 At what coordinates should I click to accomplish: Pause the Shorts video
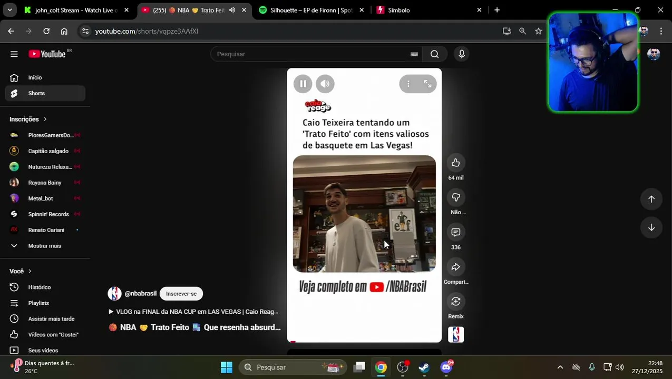[303, 84]
